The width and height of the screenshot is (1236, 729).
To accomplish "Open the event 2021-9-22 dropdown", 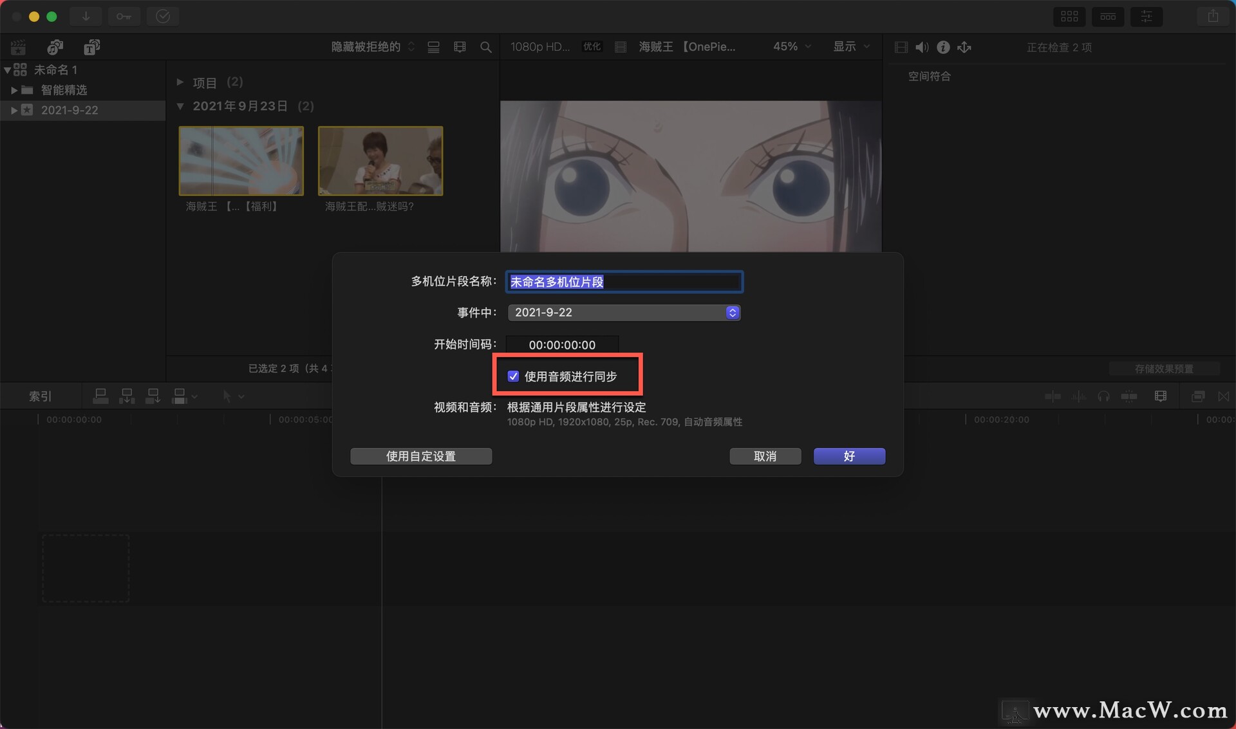I will (x=624, y=313).
